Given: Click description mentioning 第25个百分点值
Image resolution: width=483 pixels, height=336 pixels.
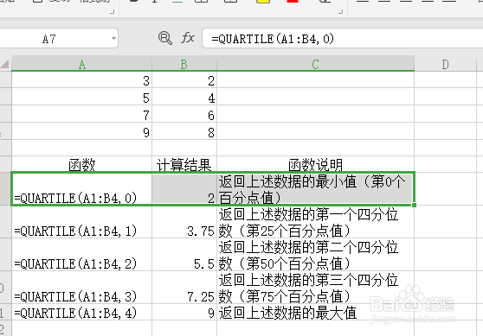Looking at the screenshot, I should click(315, 222).
